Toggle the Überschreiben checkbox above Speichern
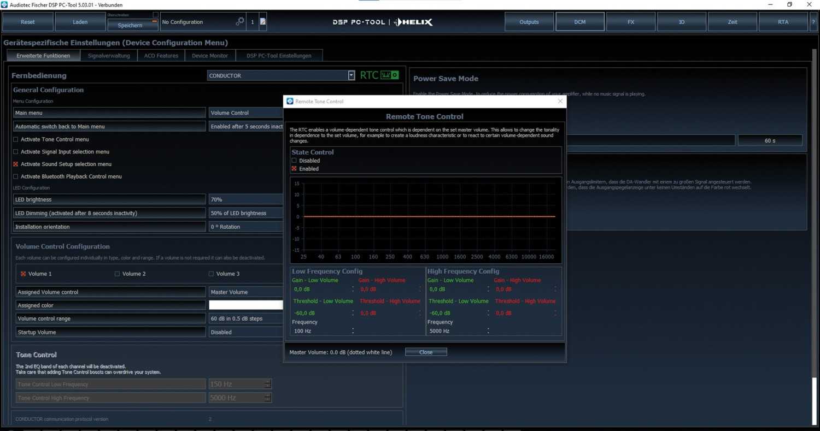The width and height of the screenshot is (820, 431). [x=155, y=15]
